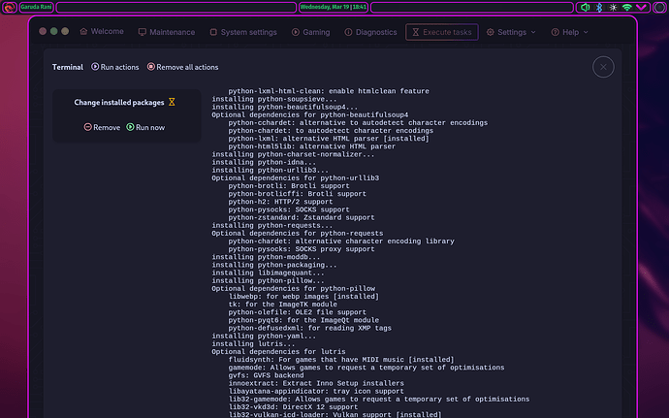Click 'Optional dependencies for python-urllib3'
This screenshot has height=418, width=669.
296,178
